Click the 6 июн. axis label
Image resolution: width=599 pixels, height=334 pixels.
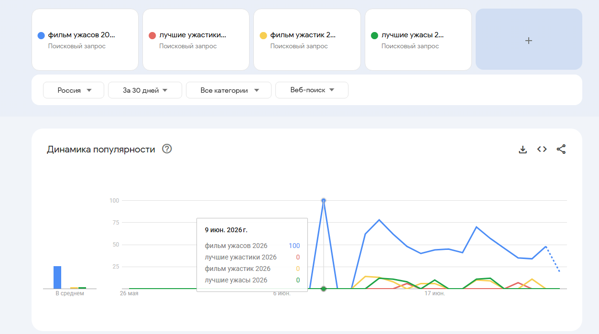(x=282, y=293)
